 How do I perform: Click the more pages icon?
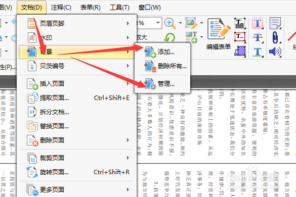[x=32, y=190]
